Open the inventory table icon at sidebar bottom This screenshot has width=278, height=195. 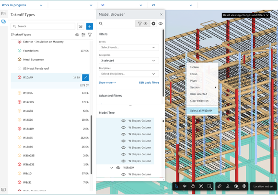pos(3,190)
